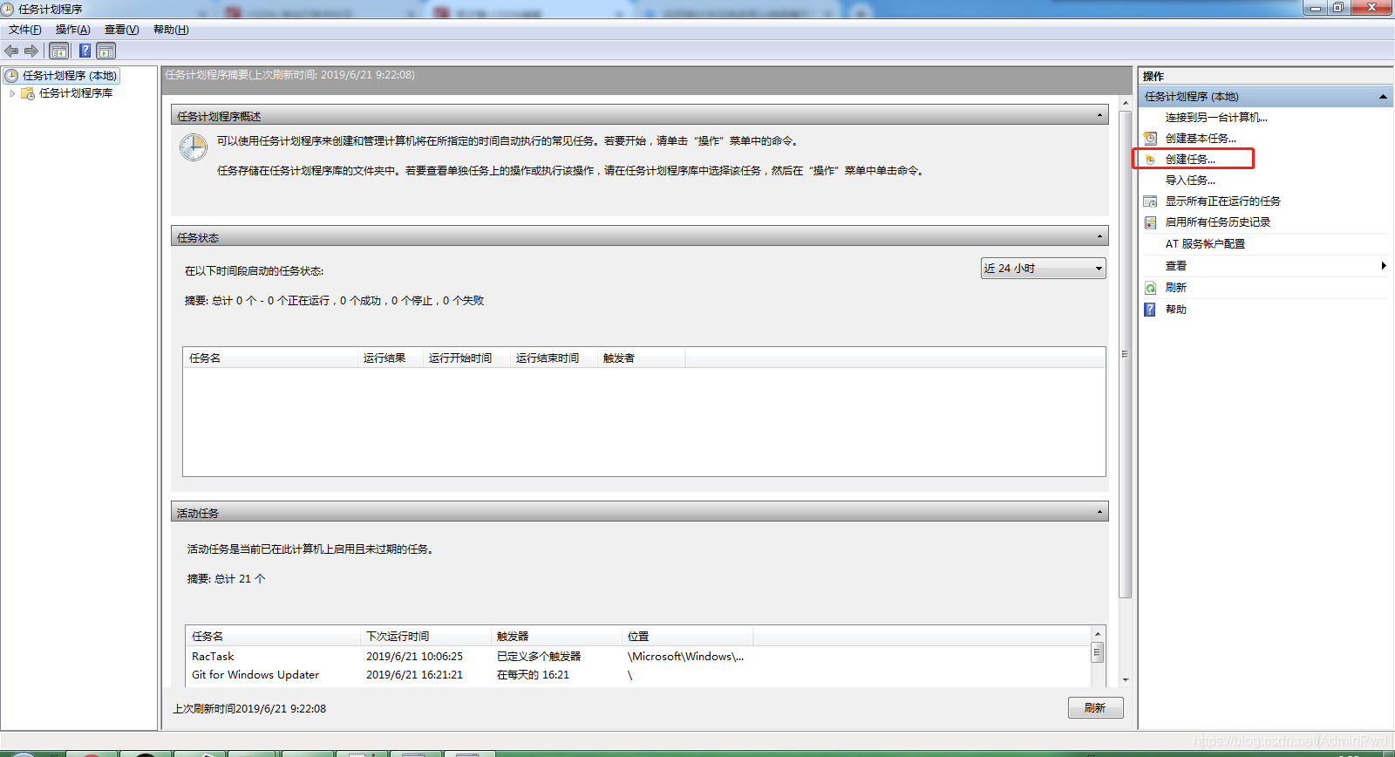Click the folder icon of 任务计划程序库
This screenshot has width=1395, height=757.
point(28,93)
